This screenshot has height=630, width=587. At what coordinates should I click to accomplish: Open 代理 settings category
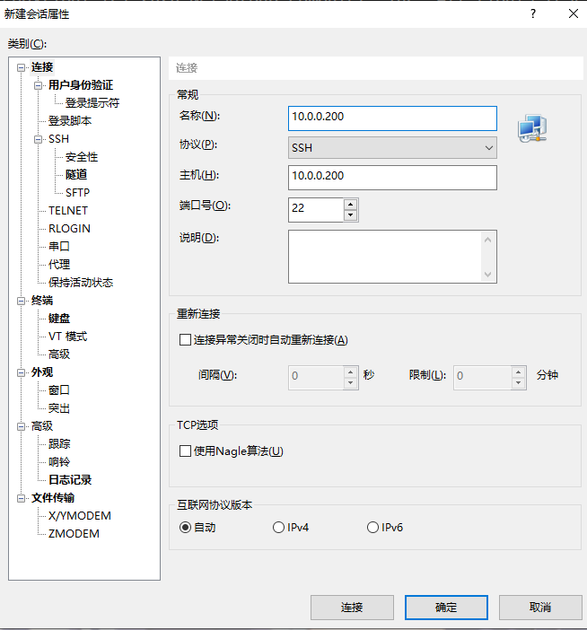point(59,265)
